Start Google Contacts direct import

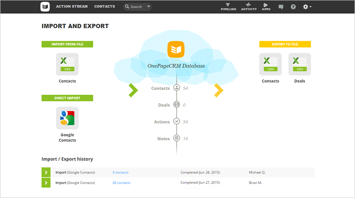click(67, 118)
